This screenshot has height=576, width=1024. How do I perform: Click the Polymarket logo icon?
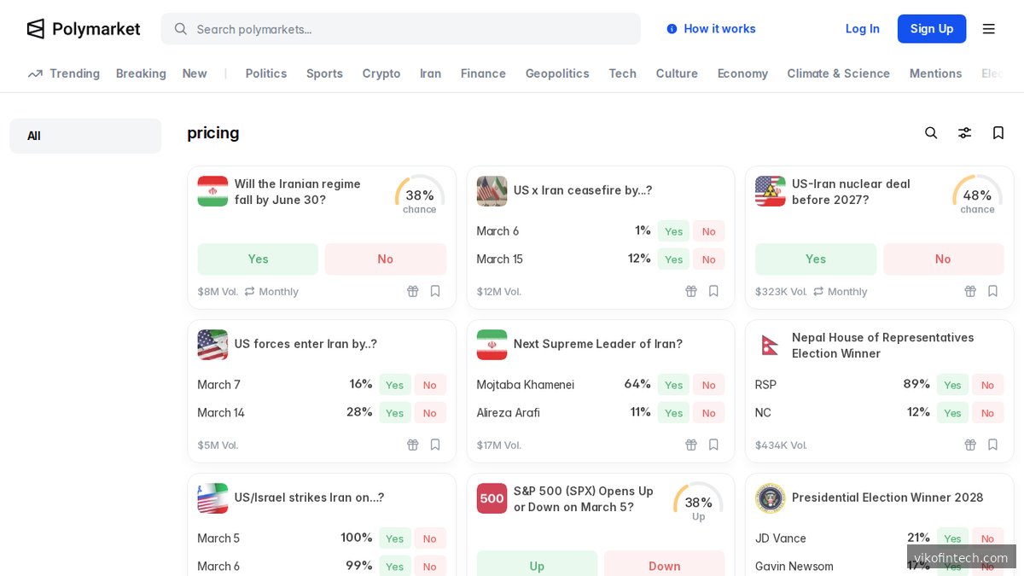pos(36,29)
